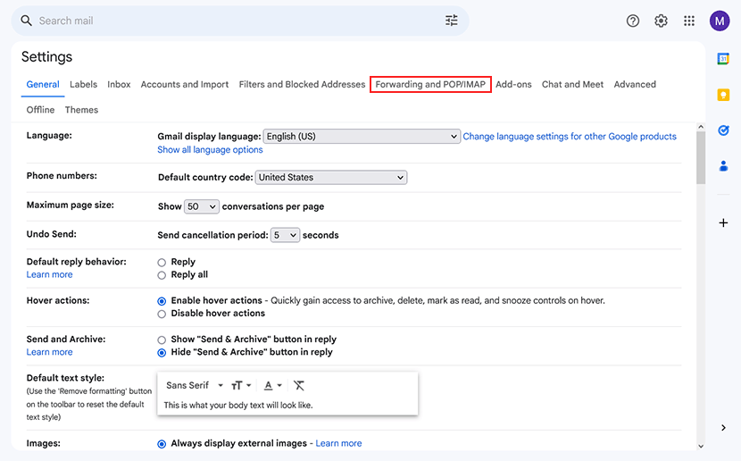Open Accounts and Import tab
Viewport: 741px width, 461px height.
click(x=184, y=84)
